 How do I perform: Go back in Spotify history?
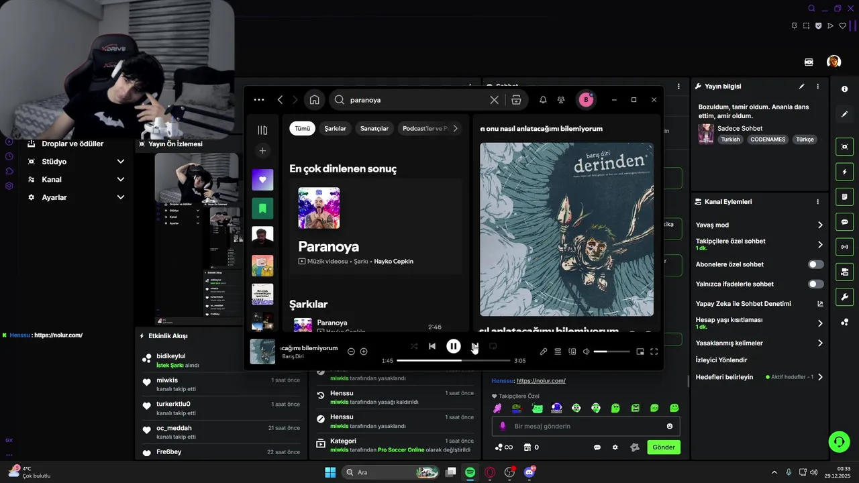(x=280, y=100)
